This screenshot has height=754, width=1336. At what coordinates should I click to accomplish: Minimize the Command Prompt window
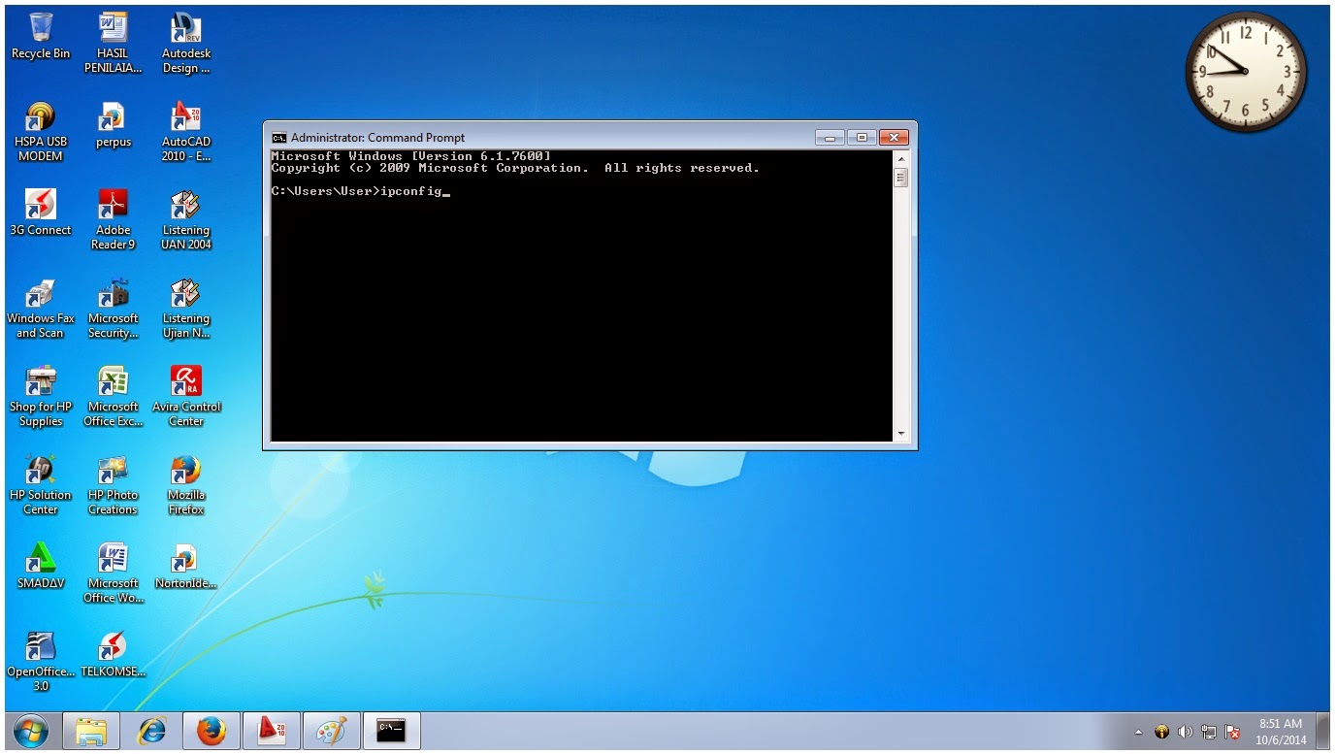829,137
